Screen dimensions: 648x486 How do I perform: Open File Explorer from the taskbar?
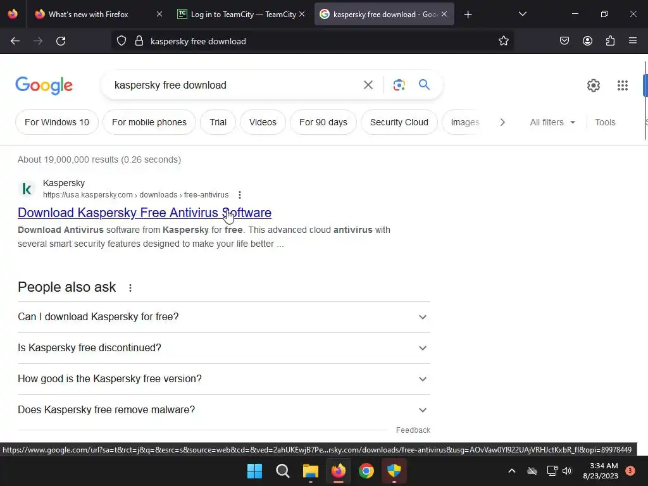(x=310, y=471)
